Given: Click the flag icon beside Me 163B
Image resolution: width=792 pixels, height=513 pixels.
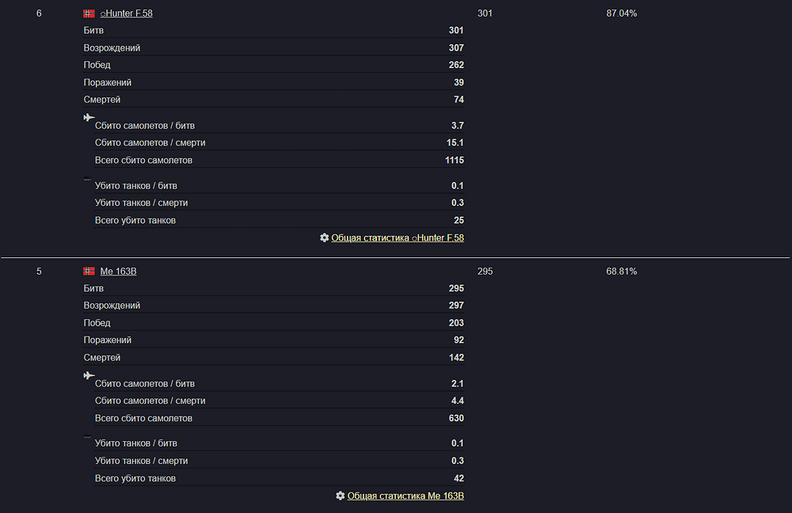Looking at the screenshot, I should [89, 271].
